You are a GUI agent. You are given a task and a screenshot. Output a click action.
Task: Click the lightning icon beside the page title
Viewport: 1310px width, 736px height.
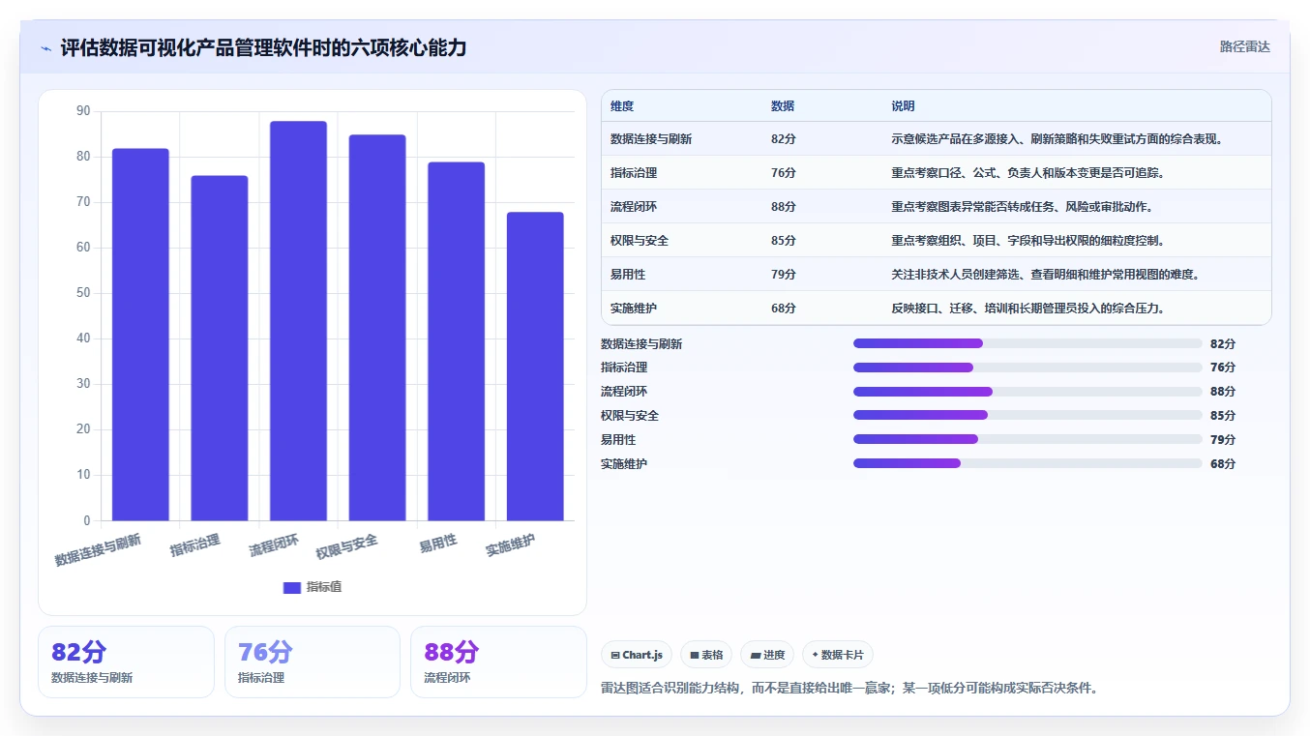pos(45,48)
